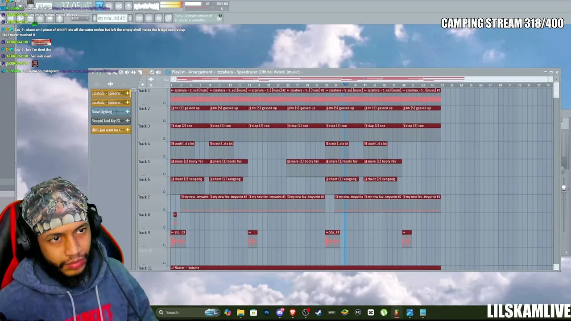Open Notepad from the taskbar
Screen dimensions: 571x321
click(x=423, y=313)
